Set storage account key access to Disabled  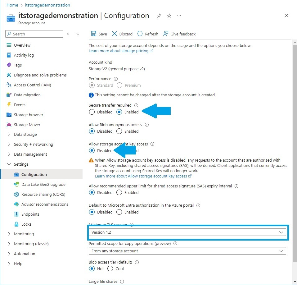92,150
